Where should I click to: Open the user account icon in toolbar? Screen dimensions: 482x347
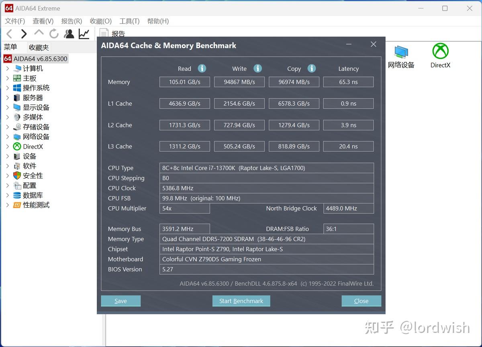coord(69,34)
